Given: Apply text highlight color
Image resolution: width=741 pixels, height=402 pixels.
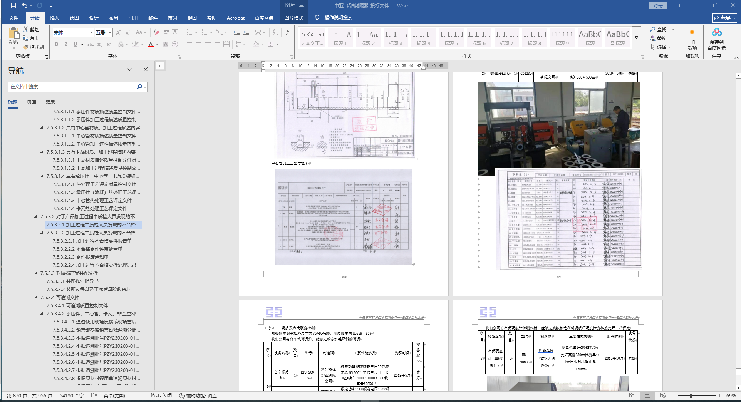Looking at the screenshot, I should [136, 45].
